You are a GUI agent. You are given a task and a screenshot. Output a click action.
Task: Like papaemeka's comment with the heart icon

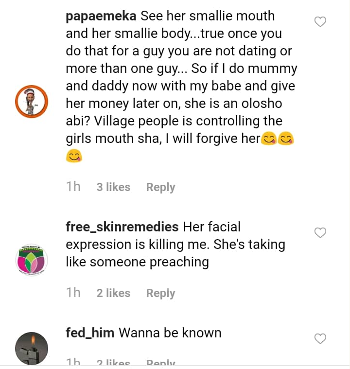click(x=320, y=21)
